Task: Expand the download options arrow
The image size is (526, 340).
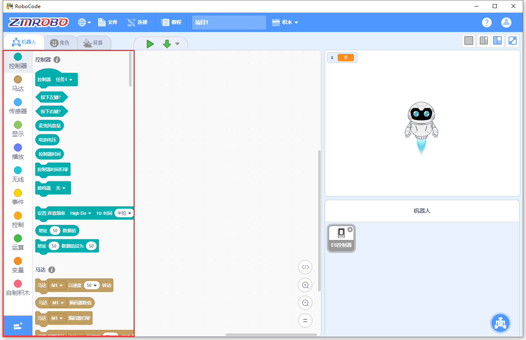Action: [177, 44]
